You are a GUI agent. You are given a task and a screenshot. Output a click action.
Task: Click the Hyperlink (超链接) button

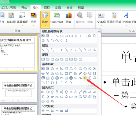coord(80,18)
